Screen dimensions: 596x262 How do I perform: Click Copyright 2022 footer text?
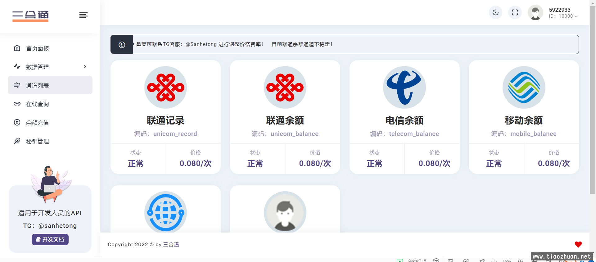click(143, 245)
